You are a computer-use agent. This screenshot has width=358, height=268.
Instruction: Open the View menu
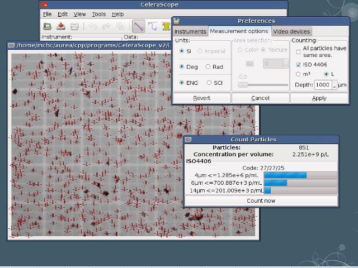point(79,14)
